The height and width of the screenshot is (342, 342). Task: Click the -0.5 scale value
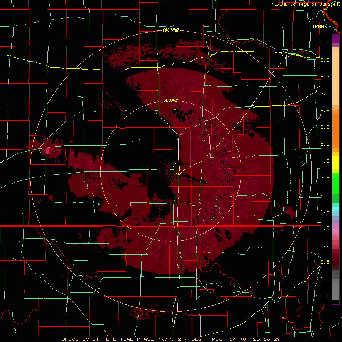point(323,262)
